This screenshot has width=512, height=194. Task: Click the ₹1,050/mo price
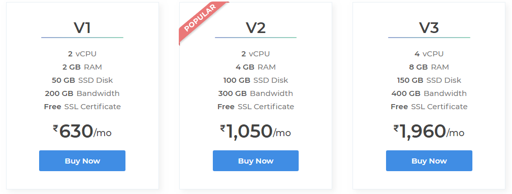(255, 132)
